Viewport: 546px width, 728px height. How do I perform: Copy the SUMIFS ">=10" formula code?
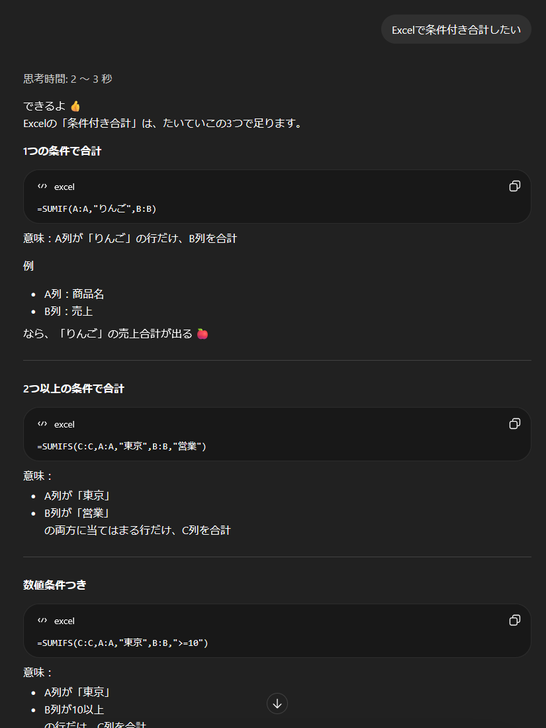[x=514, y=620]
